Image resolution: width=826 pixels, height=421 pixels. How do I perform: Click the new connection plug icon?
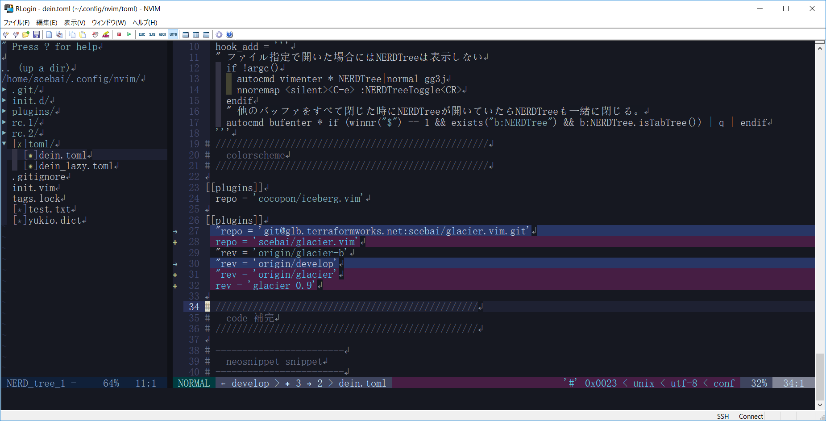pos(6,34)
